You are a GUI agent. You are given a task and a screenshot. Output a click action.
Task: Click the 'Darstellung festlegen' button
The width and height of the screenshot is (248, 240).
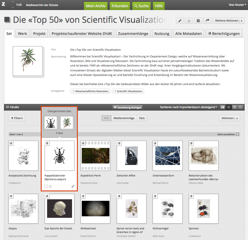coord(127,107)
